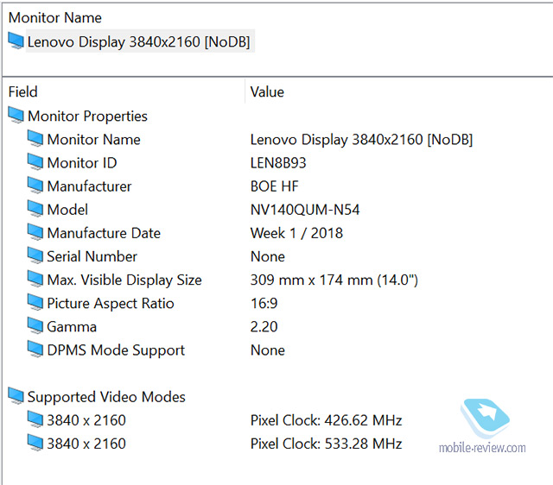Select the Monitor ID field label
The height and width of the screenshot is (485, 553).
(x=82, y=163)
